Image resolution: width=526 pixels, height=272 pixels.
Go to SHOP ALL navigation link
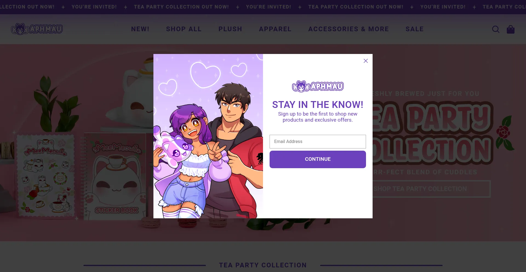point(184,29)
